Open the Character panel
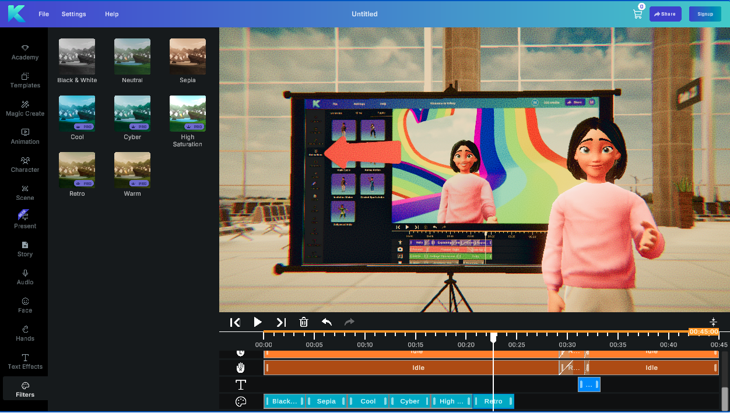 (x=24, y=165)
